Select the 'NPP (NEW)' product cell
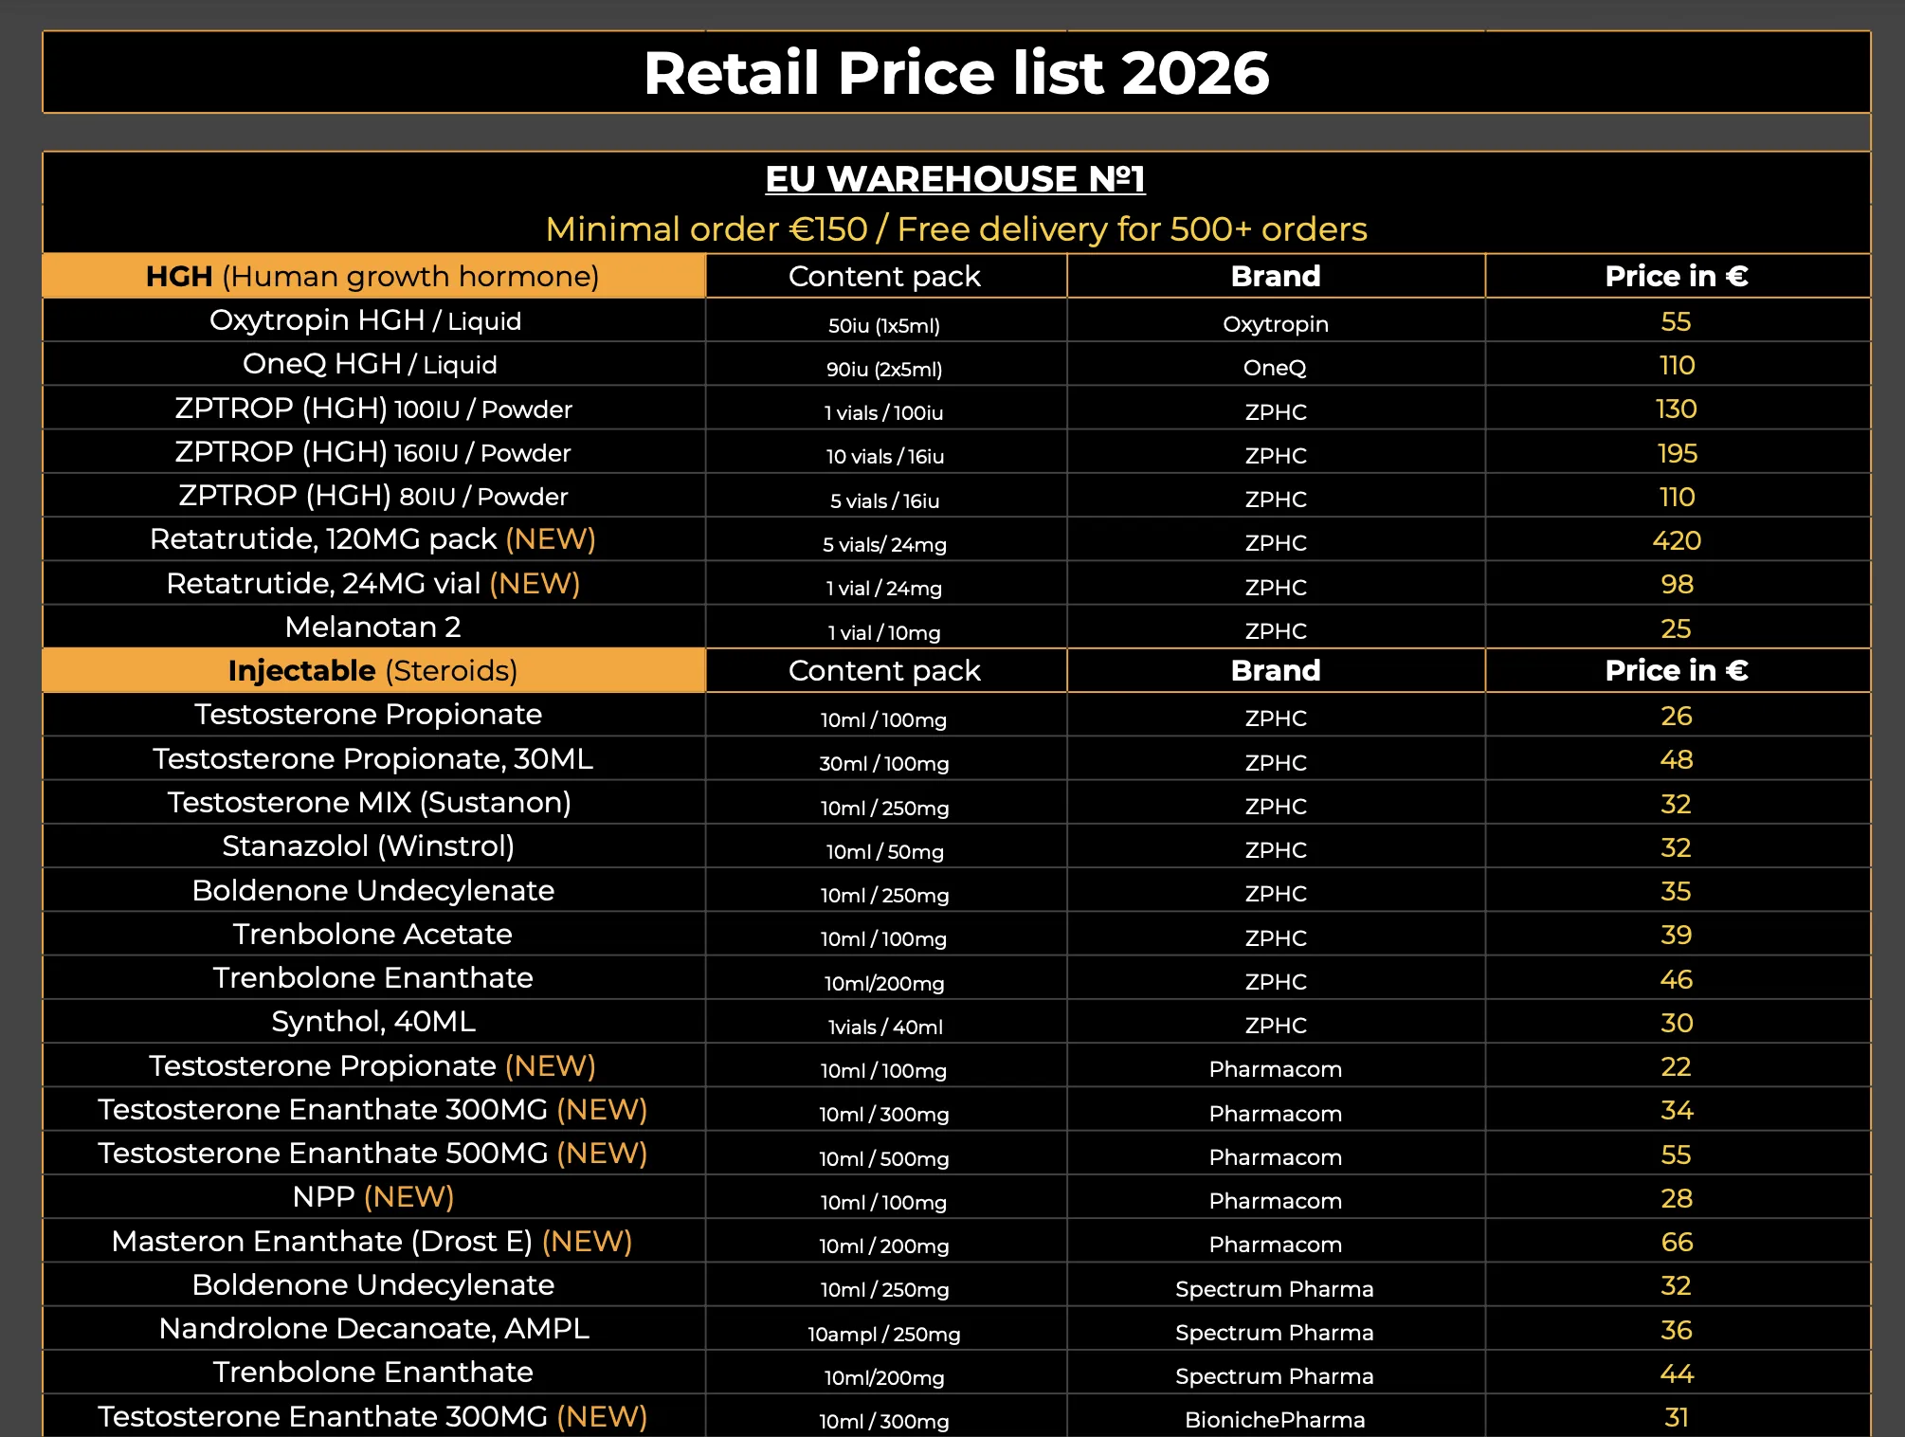 (373, 1196)
